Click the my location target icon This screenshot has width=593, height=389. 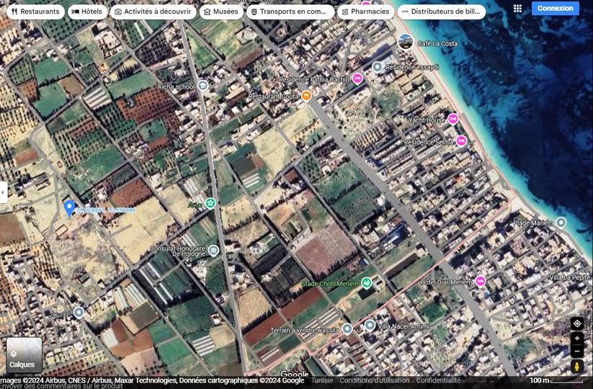(576, 324)
